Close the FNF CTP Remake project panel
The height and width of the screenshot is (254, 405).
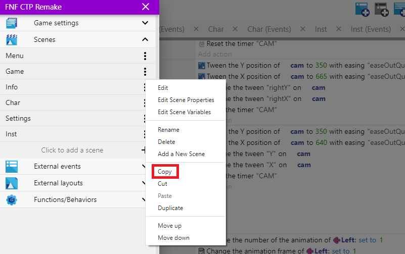(146, 7)
